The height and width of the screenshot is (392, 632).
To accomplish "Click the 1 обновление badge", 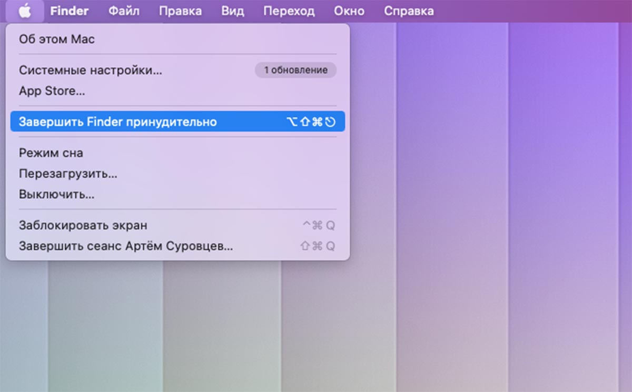I will pyautogui.click(x=295, y=70).
